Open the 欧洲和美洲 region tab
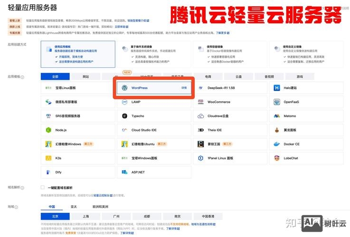The image size is (350, 237). [x=100, y=207]
